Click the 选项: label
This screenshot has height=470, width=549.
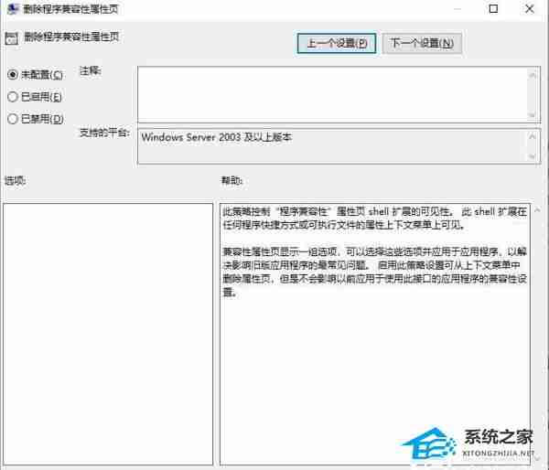click(x=15, y=180)
